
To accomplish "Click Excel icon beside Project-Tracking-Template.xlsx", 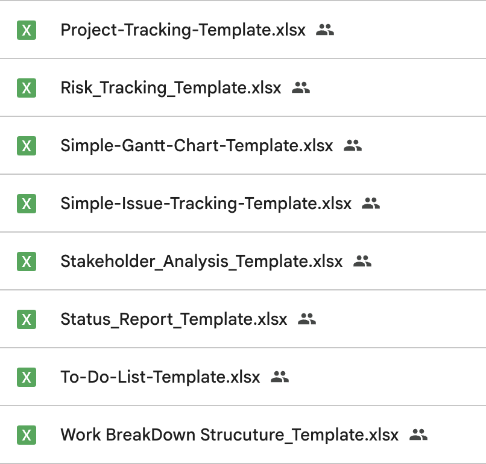I will pos(27,30).
